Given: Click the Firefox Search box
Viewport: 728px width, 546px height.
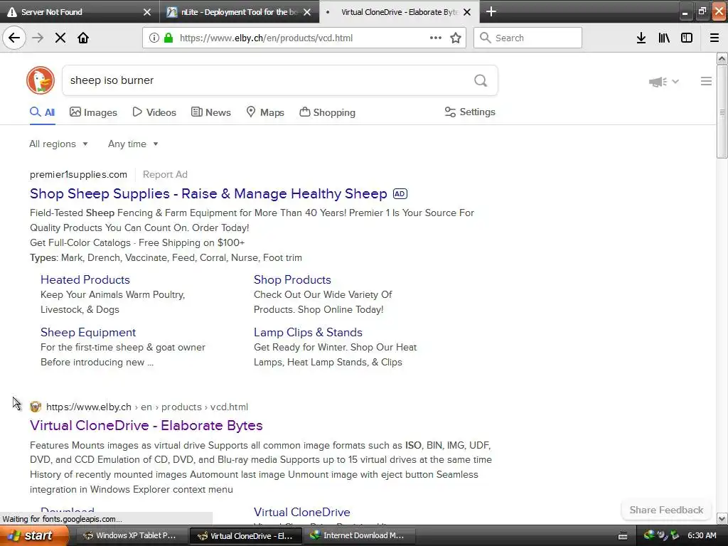Looking at the screenshot, I should (528, 38).
